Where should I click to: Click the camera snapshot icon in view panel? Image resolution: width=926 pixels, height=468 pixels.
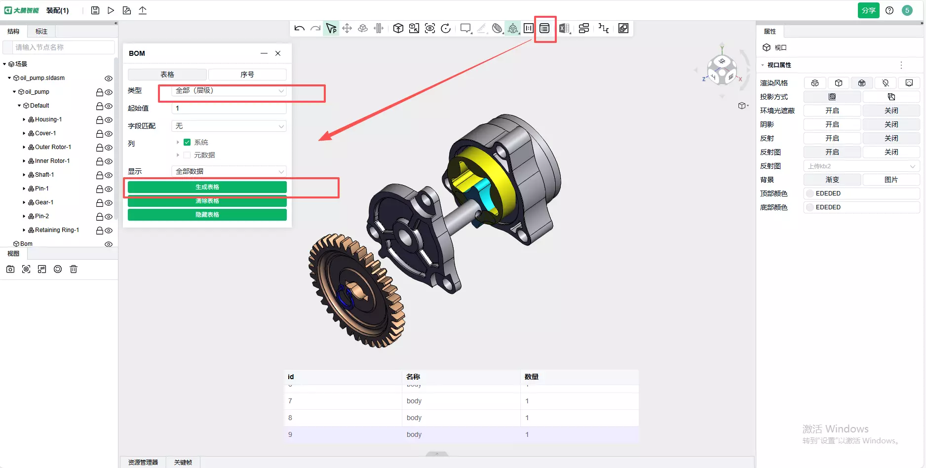pos(10,269)
